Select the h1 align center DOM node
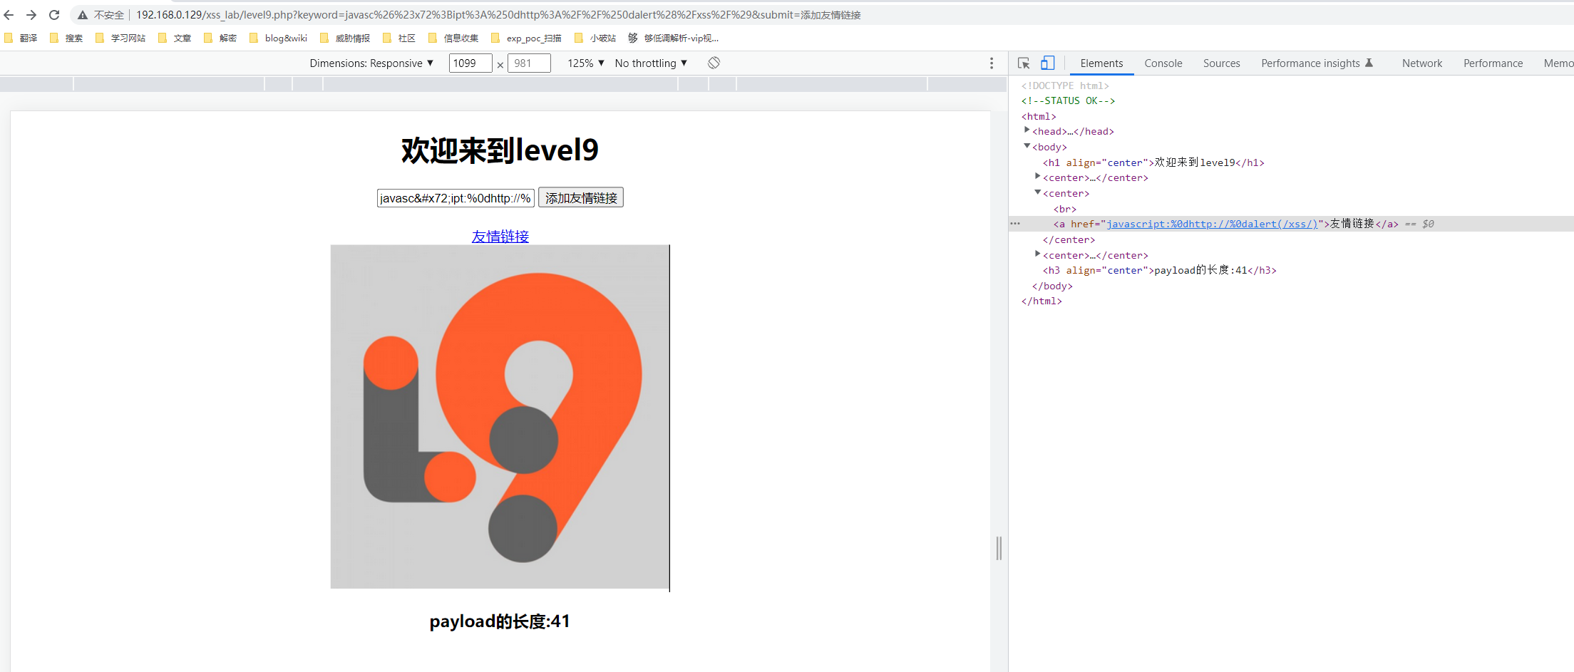This screenshot has width=1574, height=672. pos(1153,162)
